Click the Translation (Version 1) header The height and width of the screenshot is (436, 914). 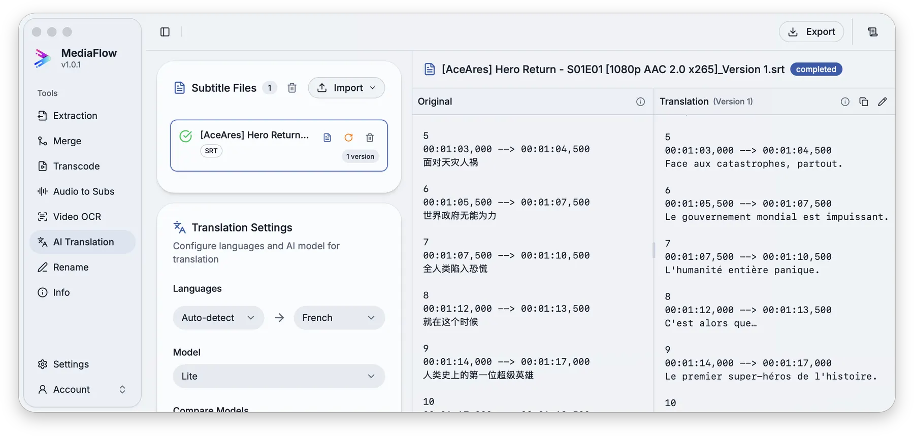[706, 102]
